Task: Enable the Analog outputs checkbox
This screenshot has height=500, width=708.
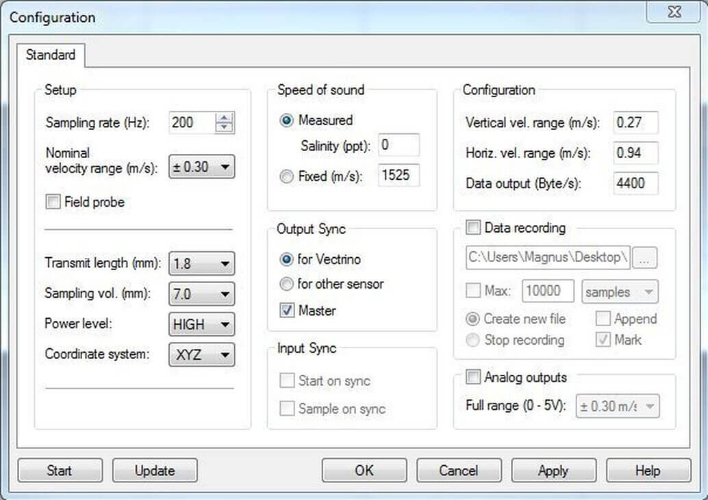Action: coord(472,376)
